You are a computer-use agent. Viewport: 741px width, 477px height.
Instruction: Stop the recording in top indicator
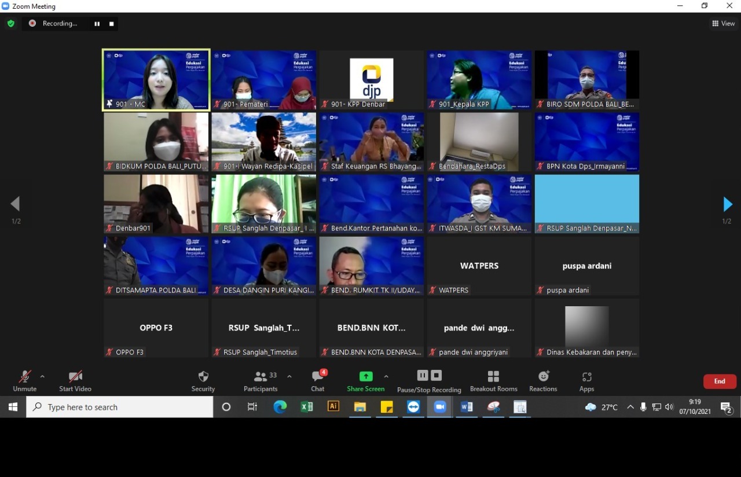[x=111, y=24]
